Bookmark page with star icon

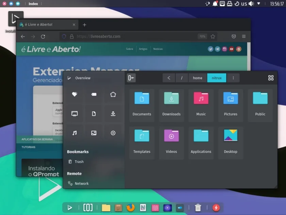[x=213, y=37]
